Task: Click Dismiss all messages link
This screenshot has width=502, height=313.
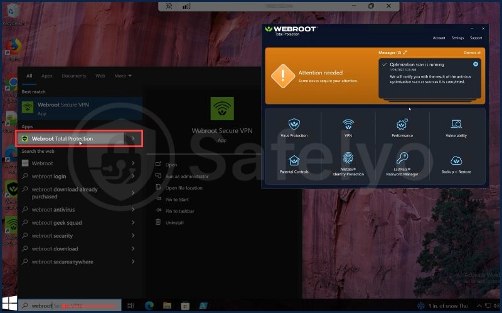Action: point(472,53)
